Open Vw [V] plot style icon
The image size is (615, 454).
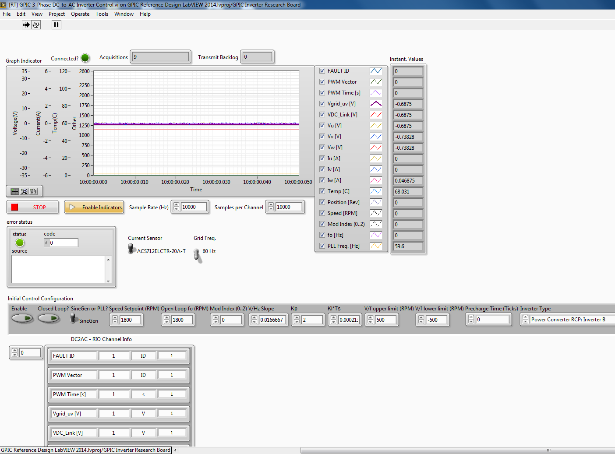coord(376,148)
